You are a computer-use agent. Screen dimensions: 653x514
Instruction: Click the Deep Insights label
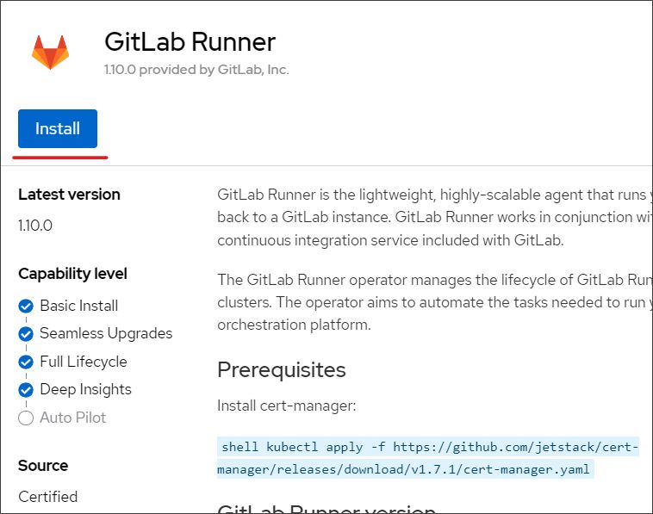tap(85, 390)
